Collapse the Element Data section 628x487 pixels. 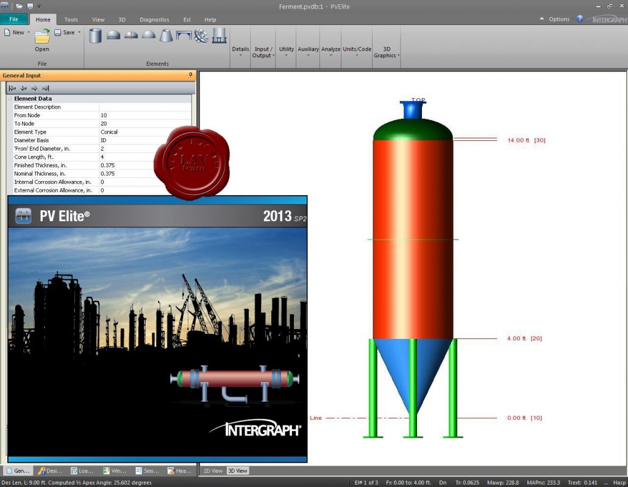(x=10, y=98)
